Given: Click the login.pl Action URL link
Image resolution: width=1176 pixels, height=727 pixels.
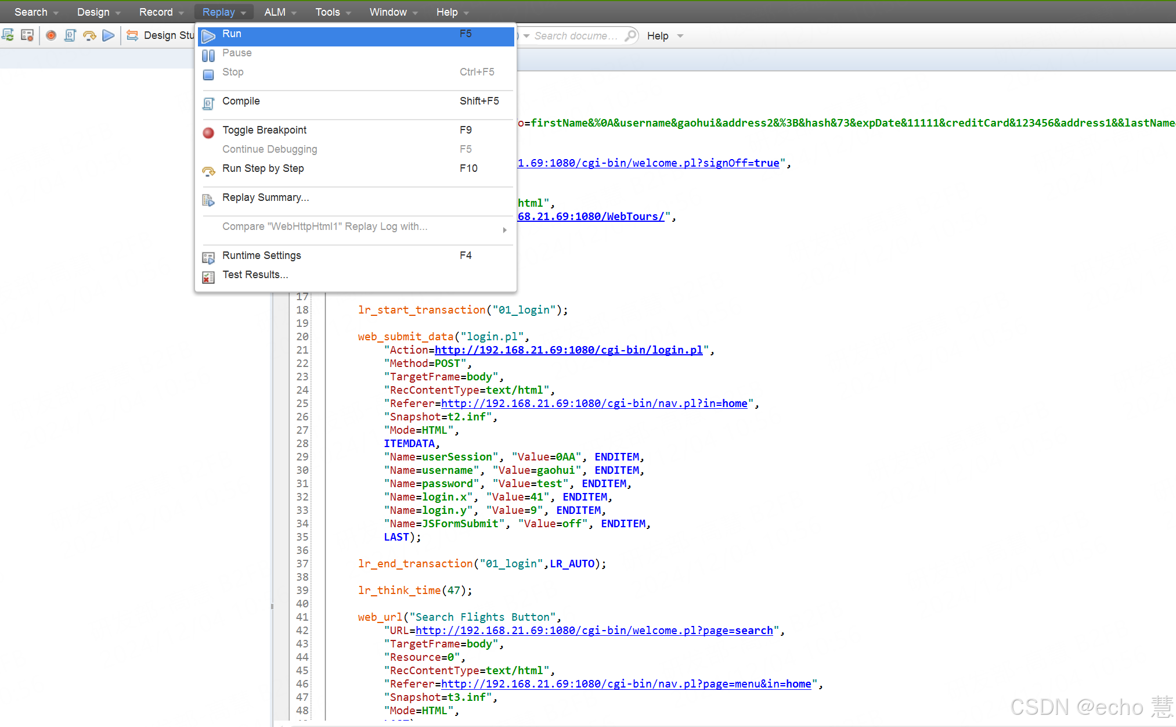Looking at the screenshot, I should (x=568, y=350).
